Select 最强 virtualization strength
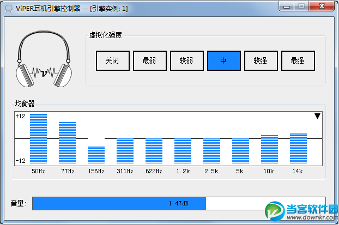Viewport: 339px width, 225px height. point(298,60)
